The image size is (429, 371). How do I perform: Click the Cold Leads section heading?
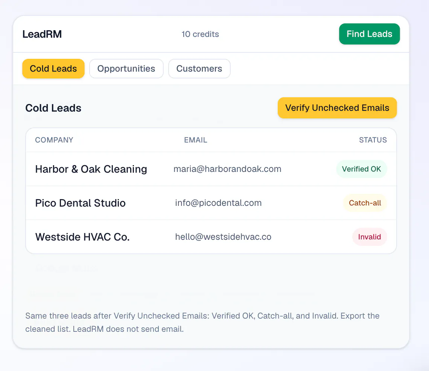(53, 108)
